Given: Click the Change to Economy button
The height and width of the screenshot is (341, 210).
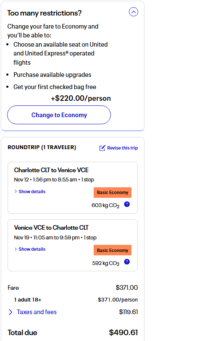Looking at the screenshot, I should (59, 115).
